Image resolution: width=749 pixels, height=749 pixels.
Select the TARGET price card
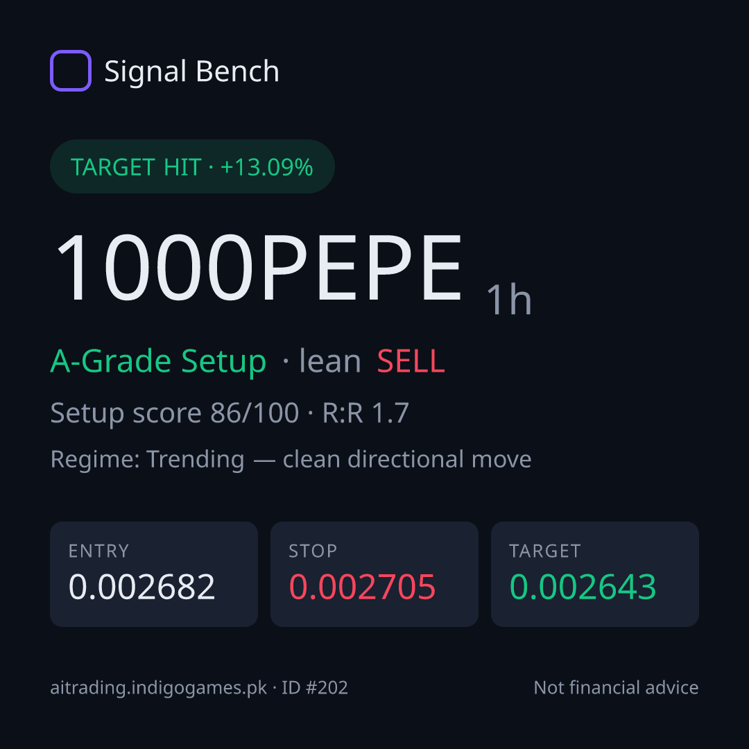(595, 574)
